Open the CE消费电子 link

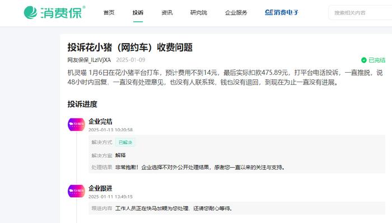(282, 12)
